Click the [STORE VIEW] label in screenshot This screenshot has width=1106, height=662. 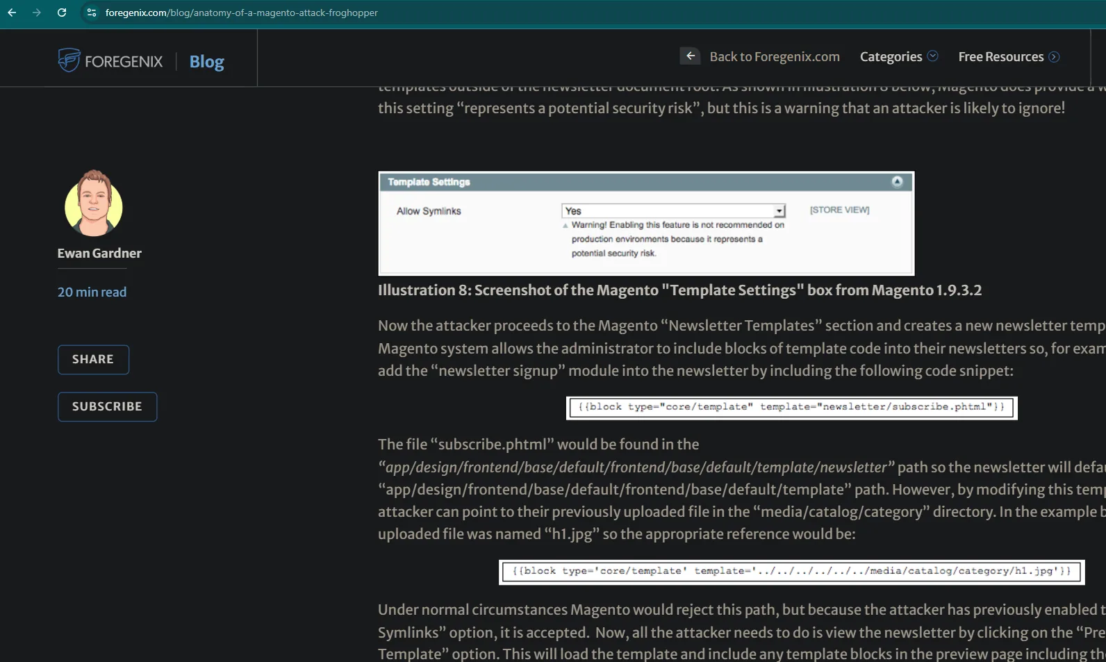[x=839, y=210]
